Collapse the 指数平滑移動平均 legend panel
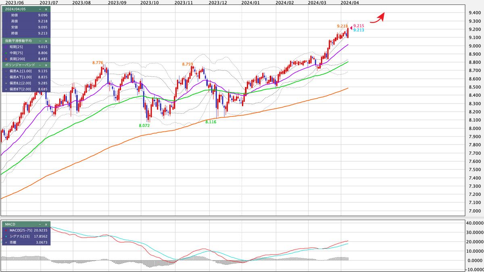This screenshot has height=272, width=484. pos(40,41)
